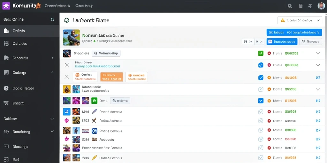Click the solid orange middle button
The width and height of the screenshot is (327, 163).
[111, 77]
